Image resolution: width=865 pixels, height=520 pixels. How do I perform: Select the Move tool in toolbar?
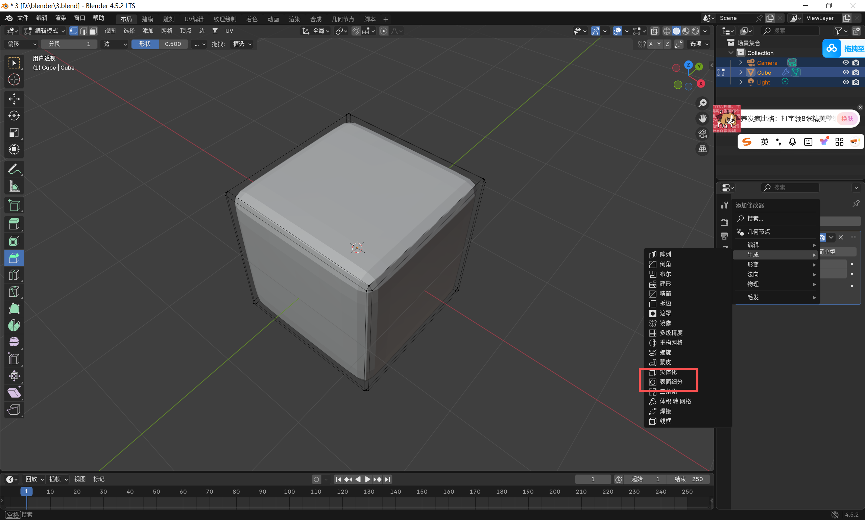click(x=14, y=99)
